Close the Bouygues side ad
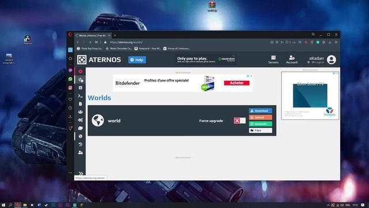Image resolution: width=369 pixels, height=208 pixels. pos(337,73)
